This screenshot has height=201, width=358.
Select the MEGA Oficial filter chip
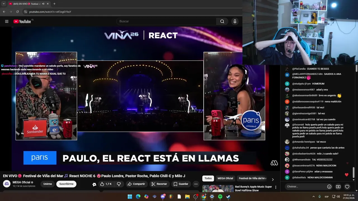[225, 178]
